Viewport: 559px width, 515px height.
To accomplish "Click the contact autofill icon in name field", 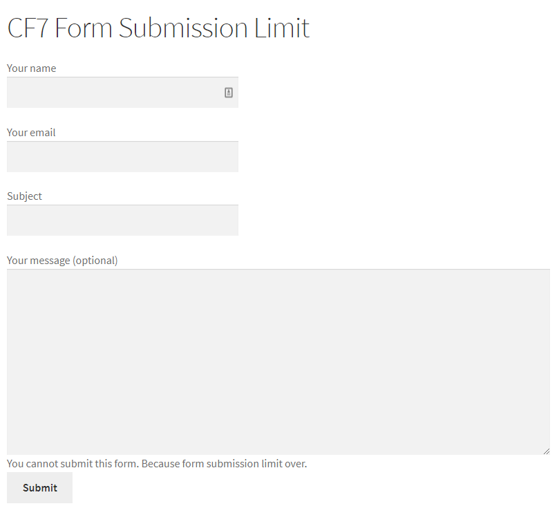I will point(229,93).
